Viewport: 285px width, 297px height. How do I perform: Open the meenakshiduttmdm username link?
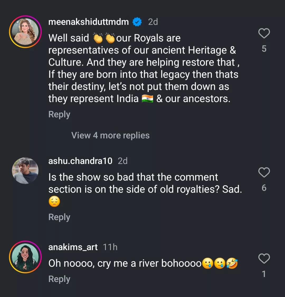coord(88,22)
